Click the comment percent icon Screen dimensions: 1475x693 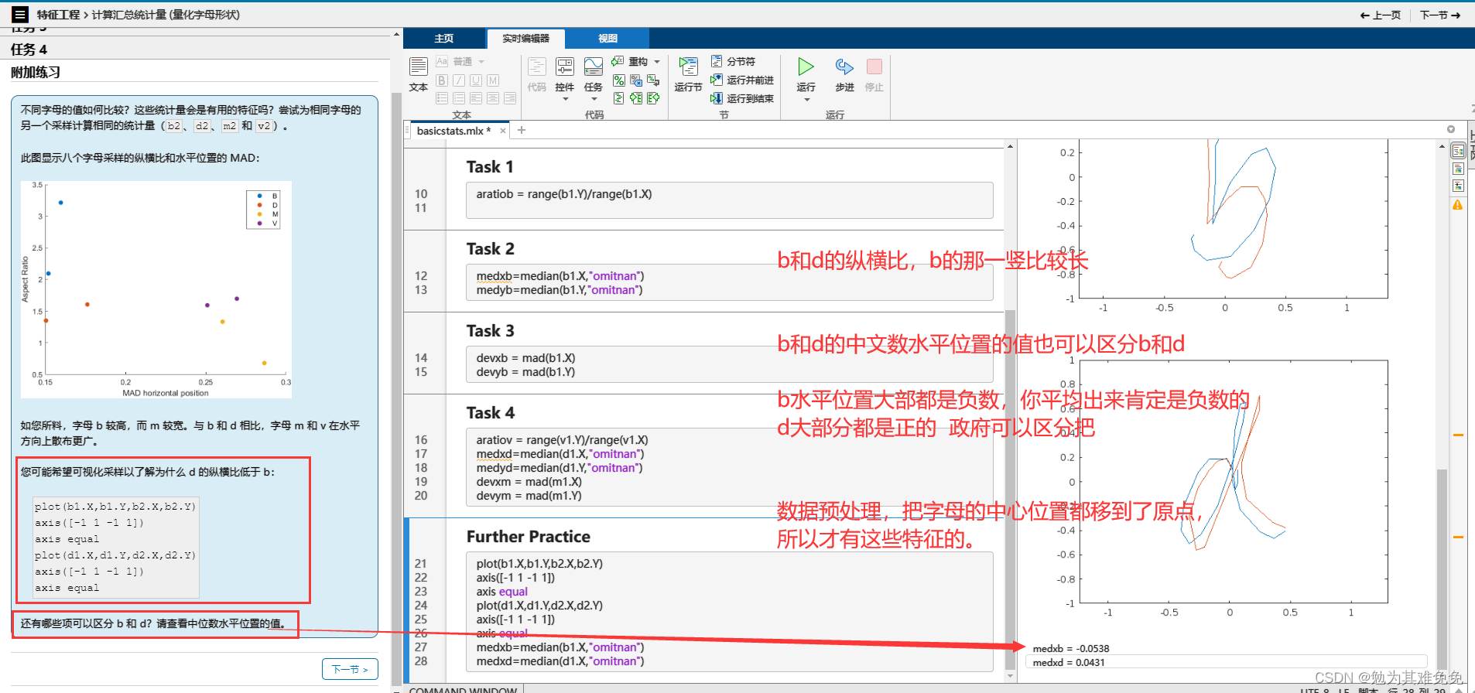click(x=618, y=80)
